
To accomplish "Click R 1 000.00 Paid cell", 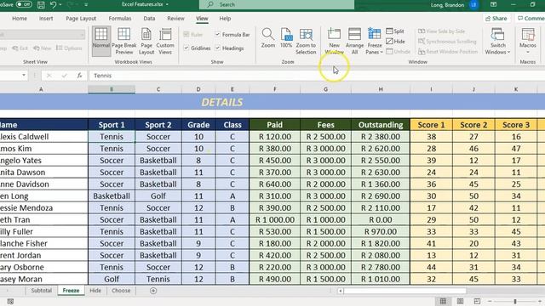I will (274, 219).
